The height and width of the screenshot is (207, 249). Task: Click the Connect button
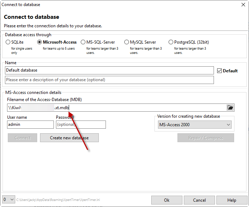tap(22, 138)
